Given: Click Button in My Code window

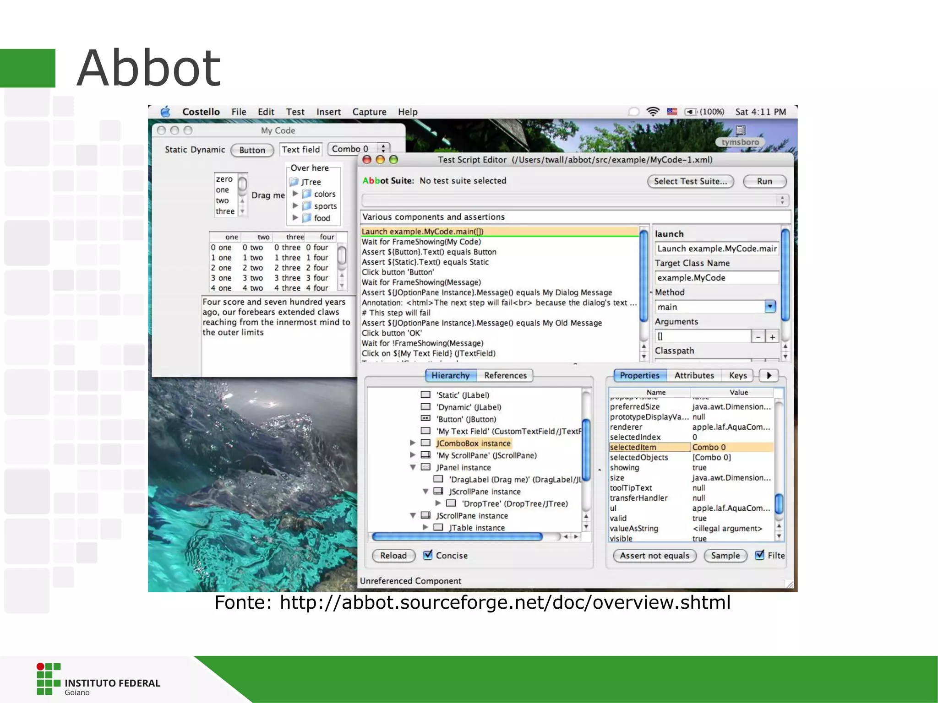Looking at the screenshot, I should click(252, 150).
